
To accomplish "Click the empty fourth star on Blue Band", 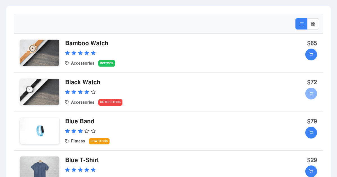I will pyautogui.click(x=87, y=131).
